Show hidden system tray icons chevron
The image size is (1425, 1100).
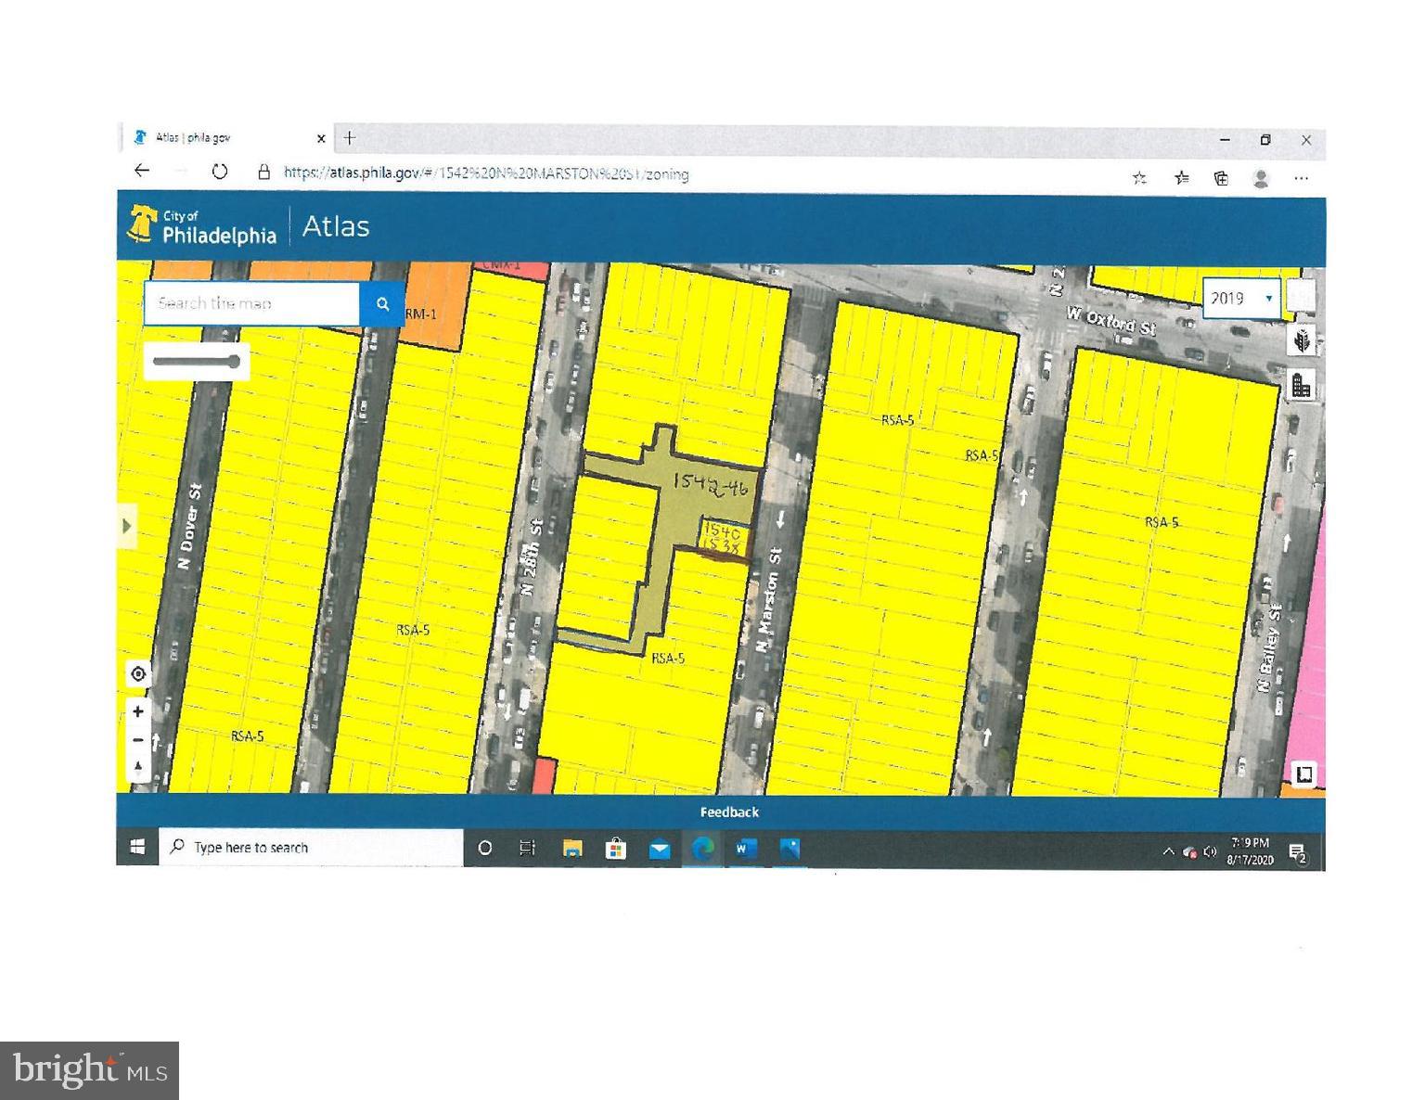(x=1168, y=851)
